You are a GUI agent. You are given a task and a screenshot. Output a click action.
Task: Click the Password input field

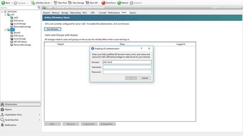point(127,72)
